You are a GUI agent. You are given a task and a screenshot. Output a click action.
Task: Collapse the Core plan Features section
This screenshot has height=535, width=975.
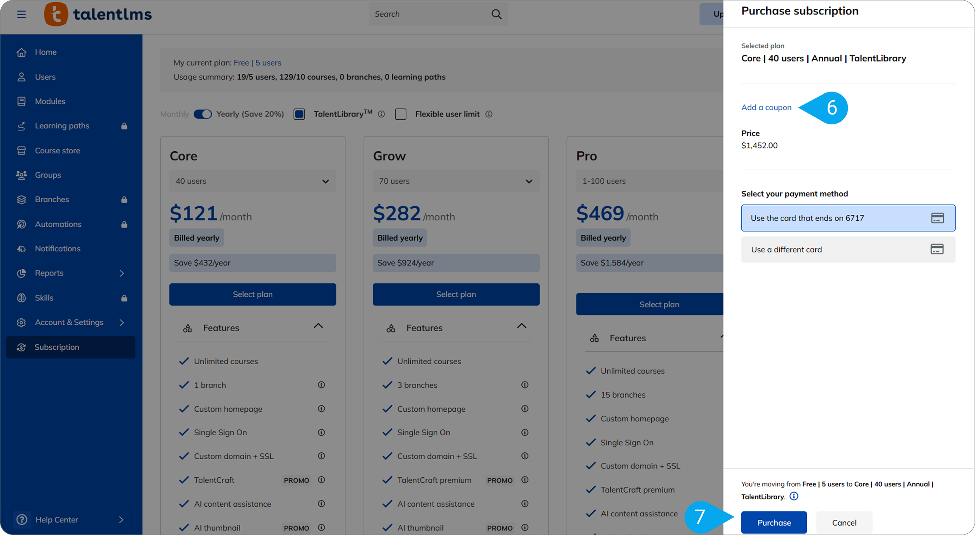point(318,326)
